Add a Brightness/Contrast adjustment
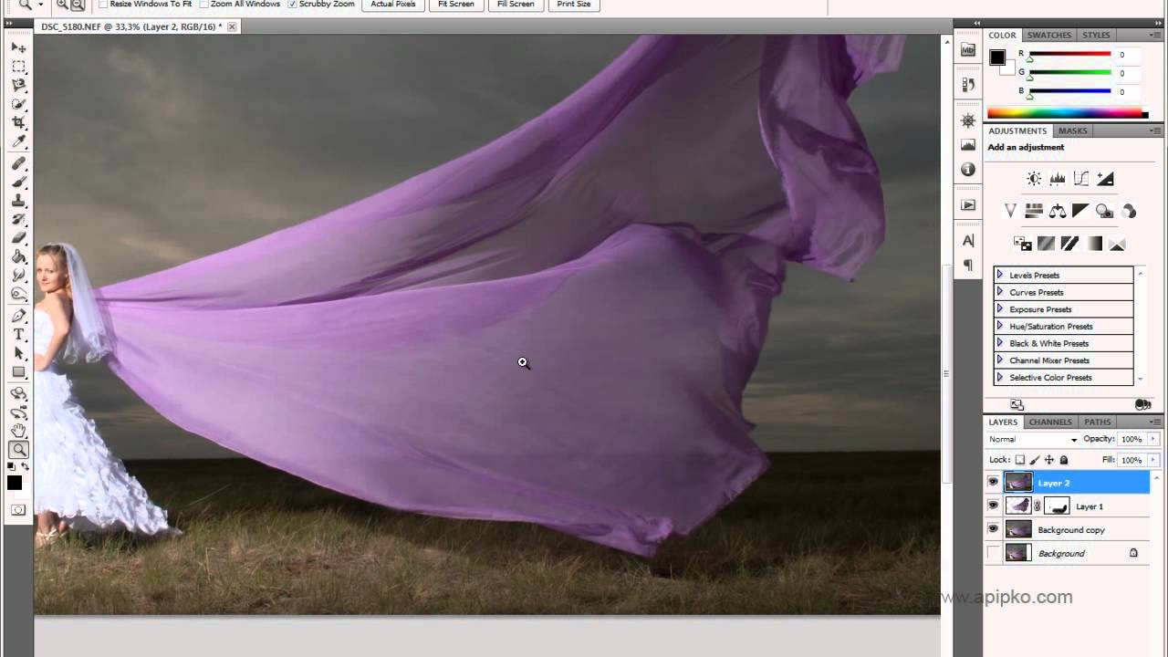The height and width of the screenshot is (657, 1168). click(x=1034, y=179)
